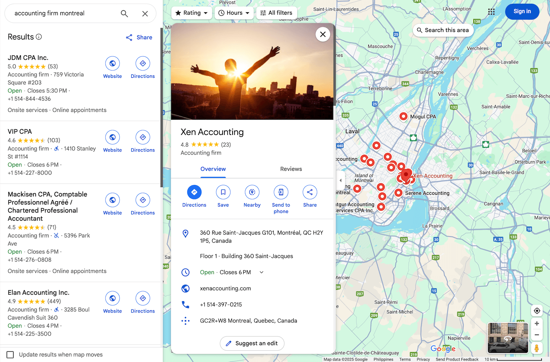The image size is (550, 362).
Task: Click the clock icon next to hours
Action: [x=186, y=273]
